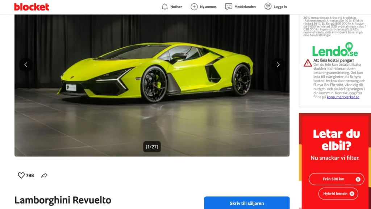Click the Letar du elbil? ad banner
The width and height of the screenshot is (371, 209).
(x=335, y=161)
